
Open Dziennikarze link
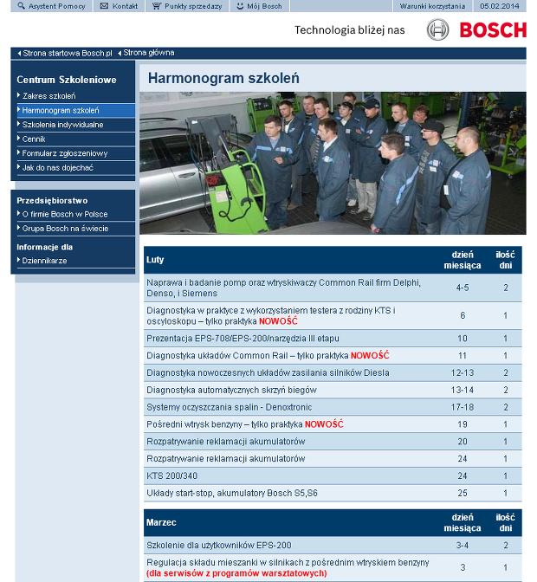coord(44,261)
